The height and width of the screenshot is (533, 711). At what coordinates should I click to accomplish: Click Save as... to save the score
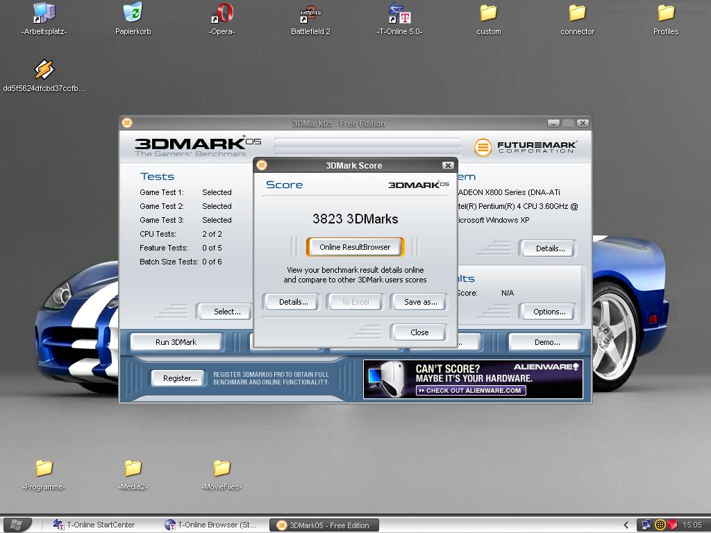[x=418, y=302]
